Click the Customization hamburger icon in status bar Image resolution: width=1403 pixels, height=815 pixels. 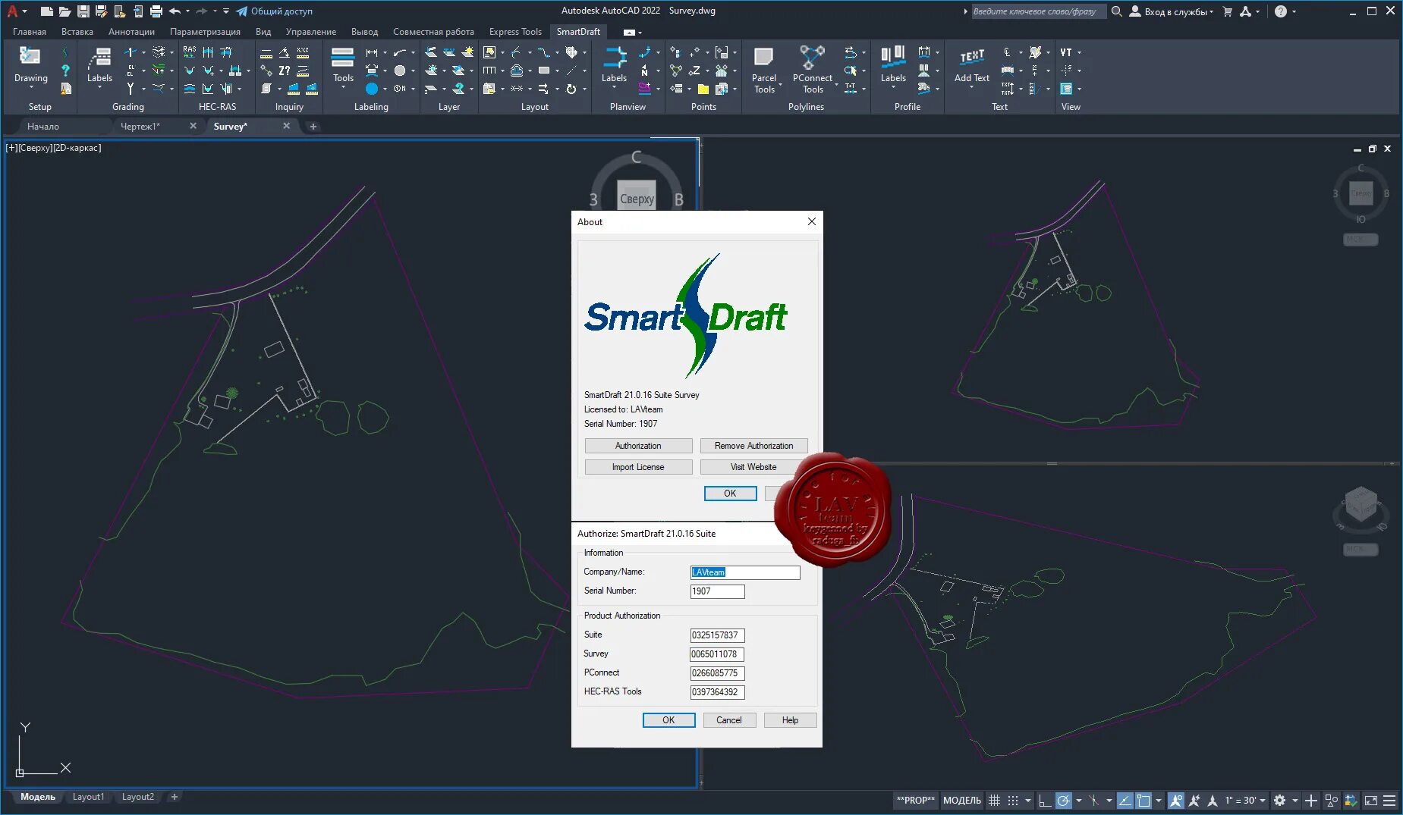click(1389, 801)
